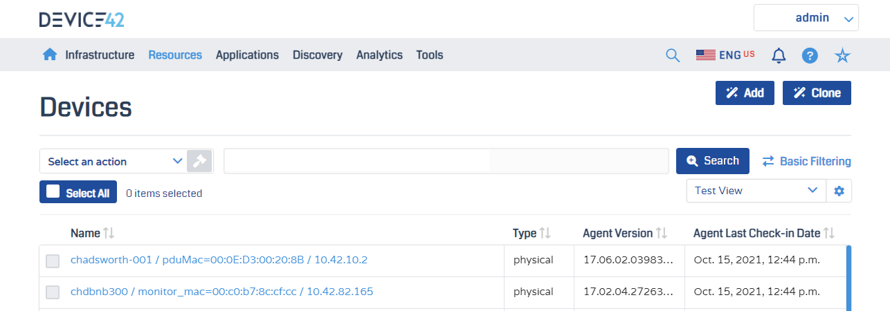Image resolution: width=890 pixels, height=311 pixels.
Task: Check the Select All box
Action: click(x=53, y=191)
